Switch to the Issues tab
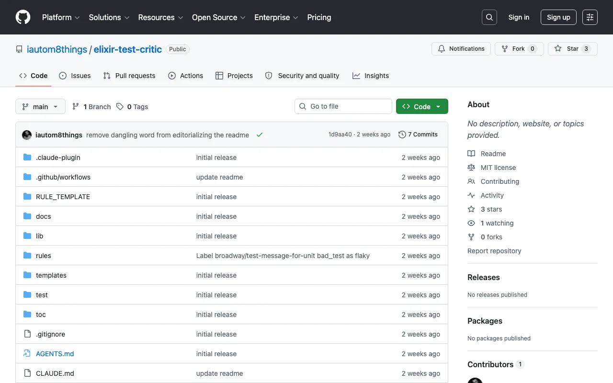Image resolution: width=613 pixels, height=383 pixels. (75, 76)
